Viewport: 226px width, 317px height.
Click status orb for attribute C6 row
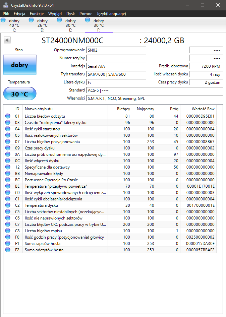click(8, 218)
